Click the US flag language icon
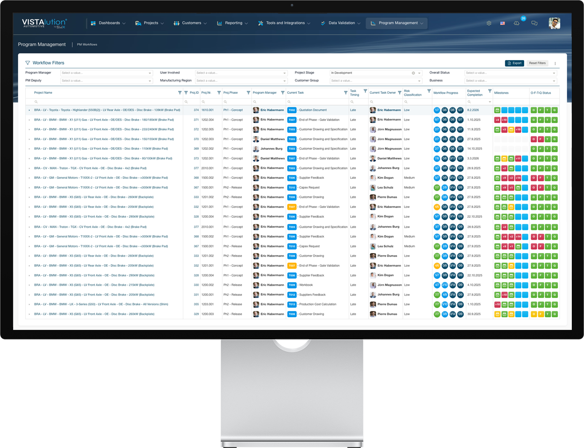584x448 pixels. [x=502, y=23]
